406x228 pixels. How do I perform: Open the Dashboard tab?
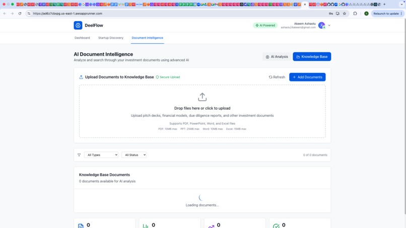tap(82, 38)
